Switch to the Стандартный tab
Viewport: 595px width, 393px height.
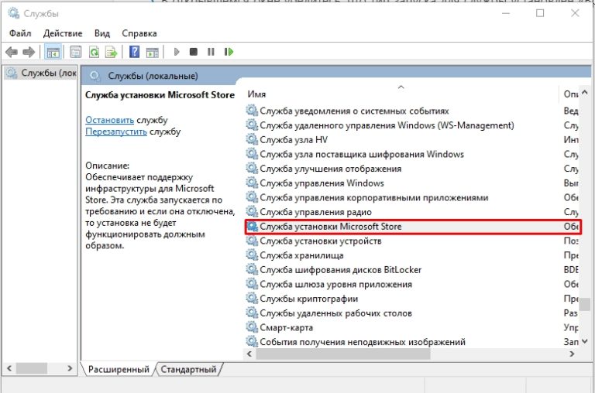188,370
